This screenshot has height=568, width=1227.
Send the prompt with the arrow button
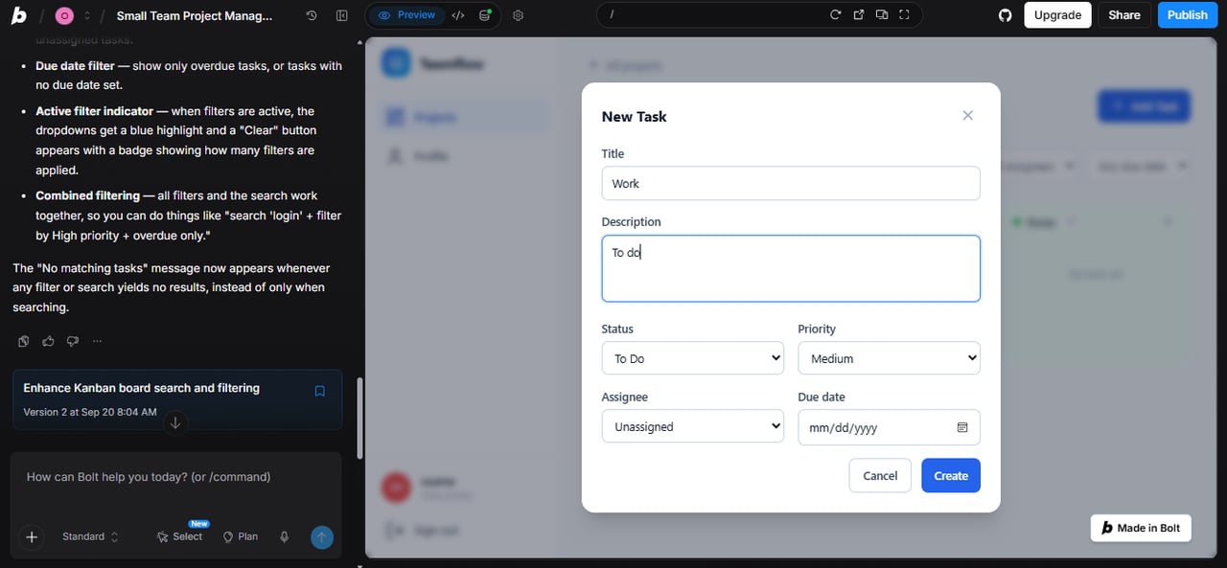coord(322,537)
